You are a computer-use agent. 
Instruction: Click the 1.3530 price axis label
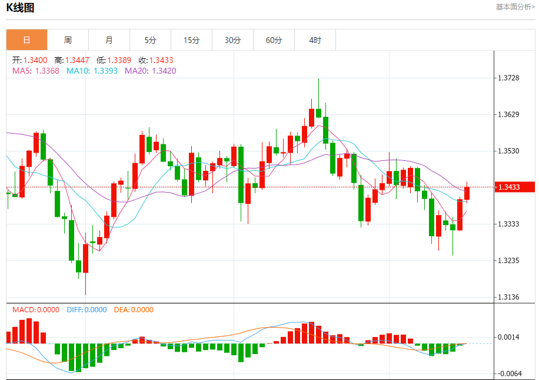point(509,151)
